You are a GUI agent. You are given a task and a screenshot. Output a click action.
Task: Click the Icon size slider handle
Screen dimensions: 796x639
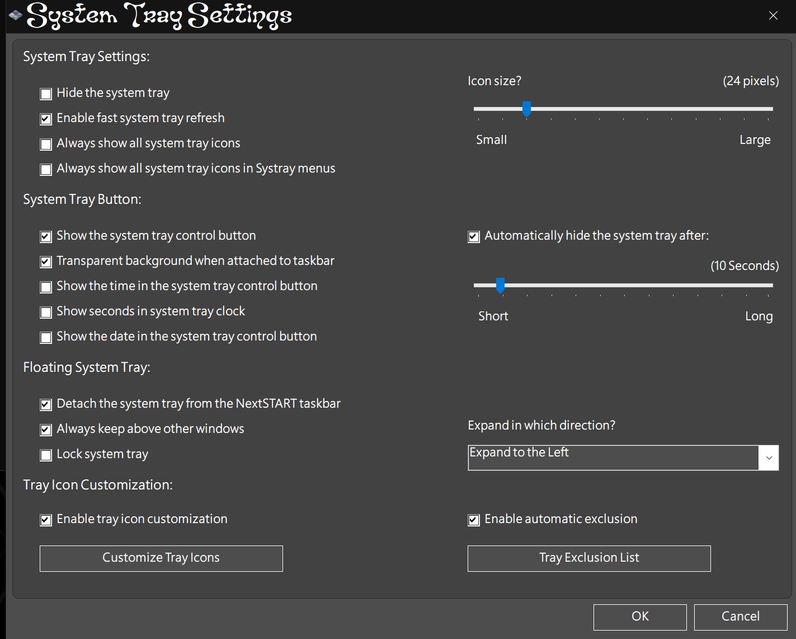(526, 109)
